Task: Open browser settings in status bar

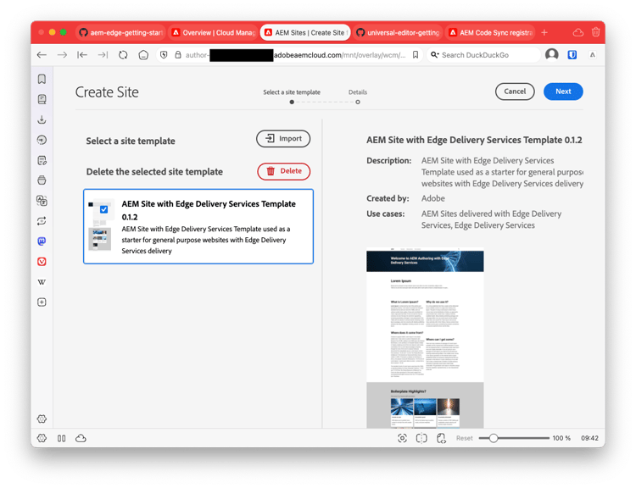Action: tap(42, 438)
